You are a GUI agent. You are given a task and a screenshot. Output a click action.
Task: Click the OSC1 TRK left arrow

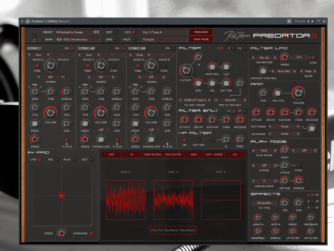(x=29, y=88)
